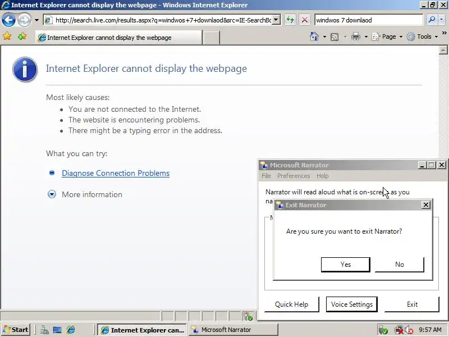This screenshot has height=337, width=449.
Task: Stop loading with the red X icon
Action: click(305, 20)
